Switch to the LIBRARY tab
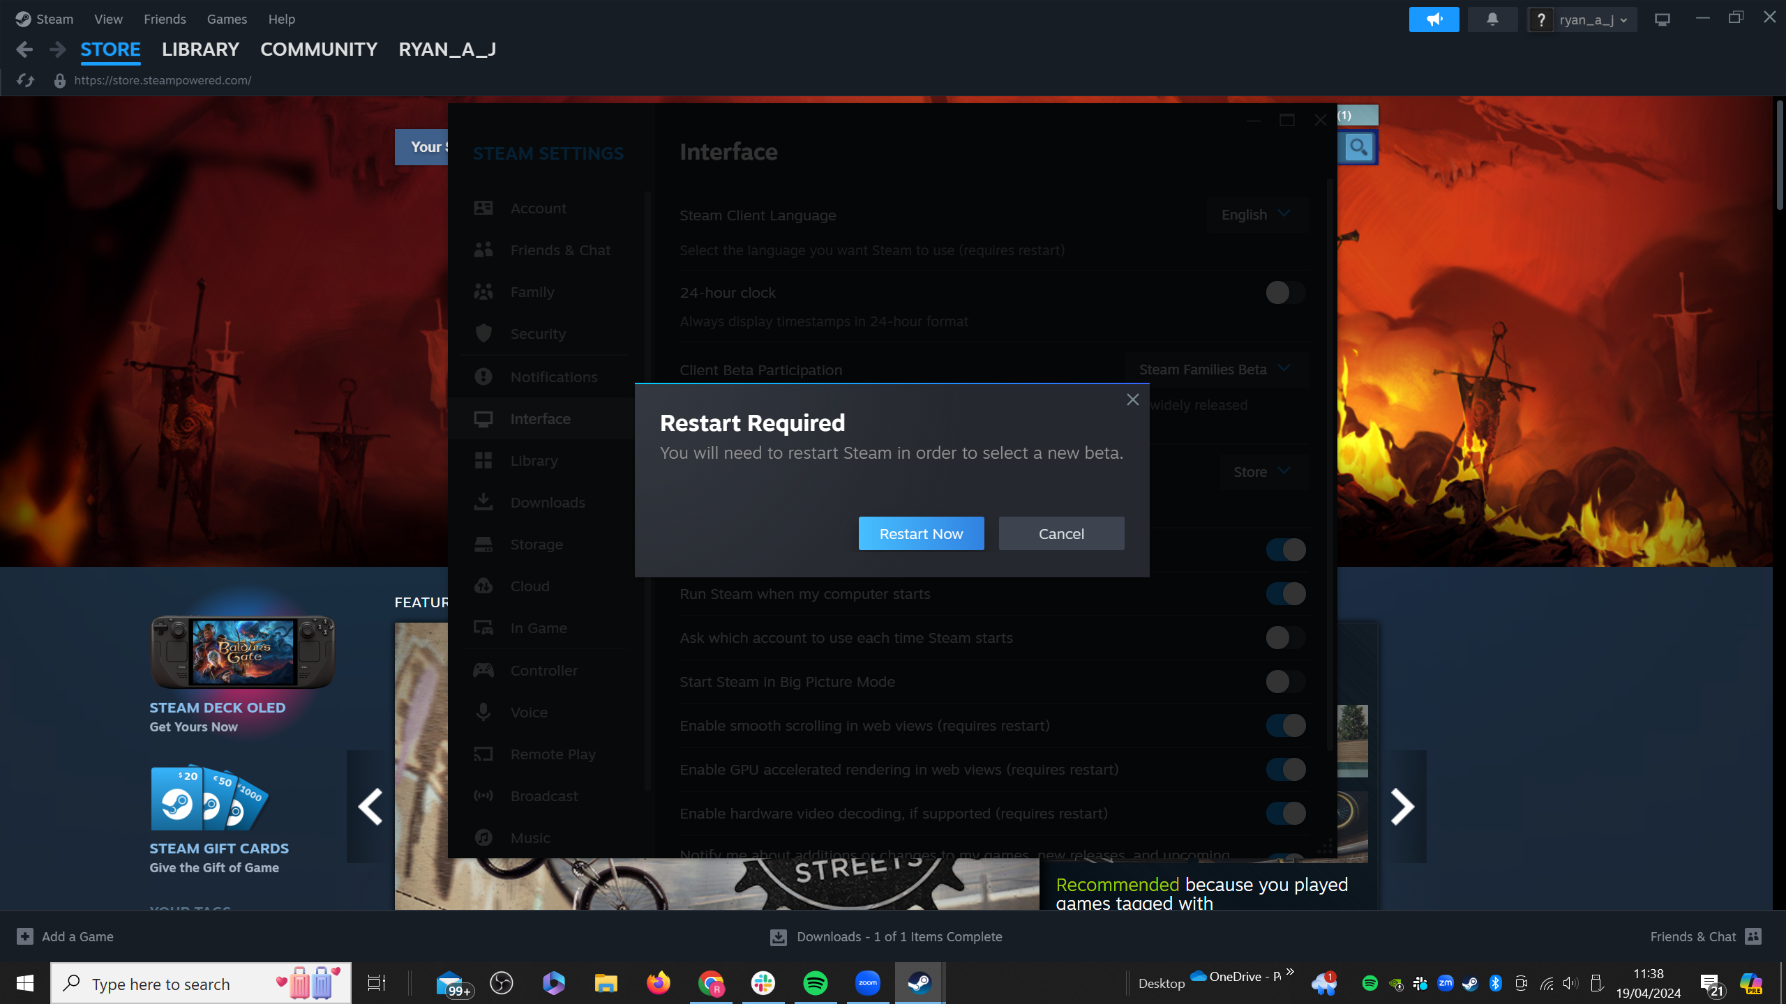This screenshot has width=1786, height=1004. coord(200,50)
